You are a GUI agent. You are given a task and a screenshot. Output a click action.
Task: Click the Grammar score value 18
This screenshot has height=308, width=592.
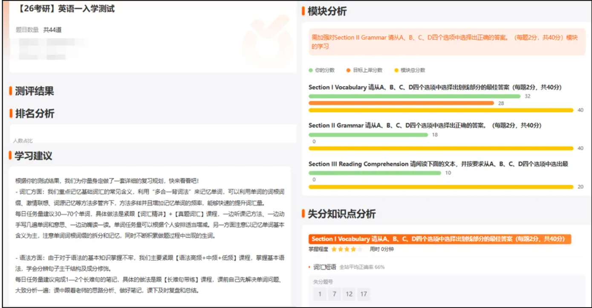pos(435,135)
